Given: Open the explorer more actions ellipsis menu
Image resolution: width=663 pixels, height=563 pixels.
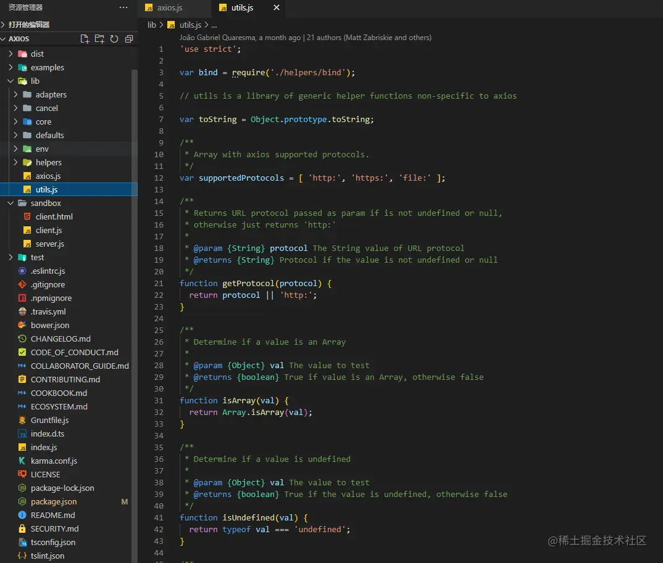Looking at the screenshot, I should click(123, 7).
